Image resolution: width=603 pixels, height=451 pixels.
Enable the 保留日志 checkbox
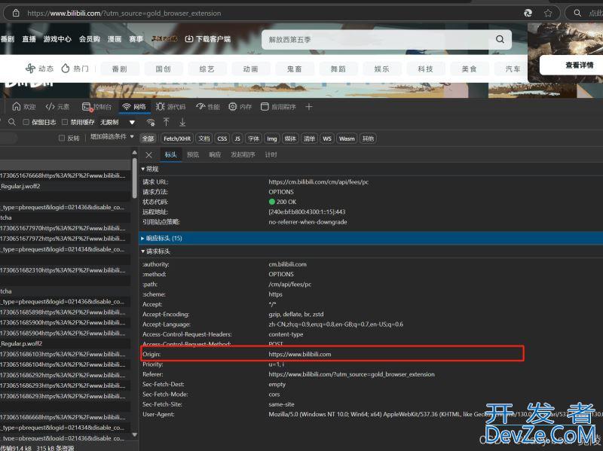(x=26, y=122)
